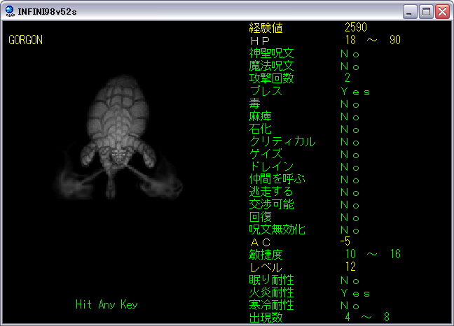Click the No value beside ドレイン
Screen dimensions: 454x326
(x=350, y=167)
